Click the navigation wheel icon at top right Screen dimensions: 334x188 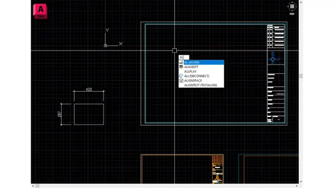292,6
